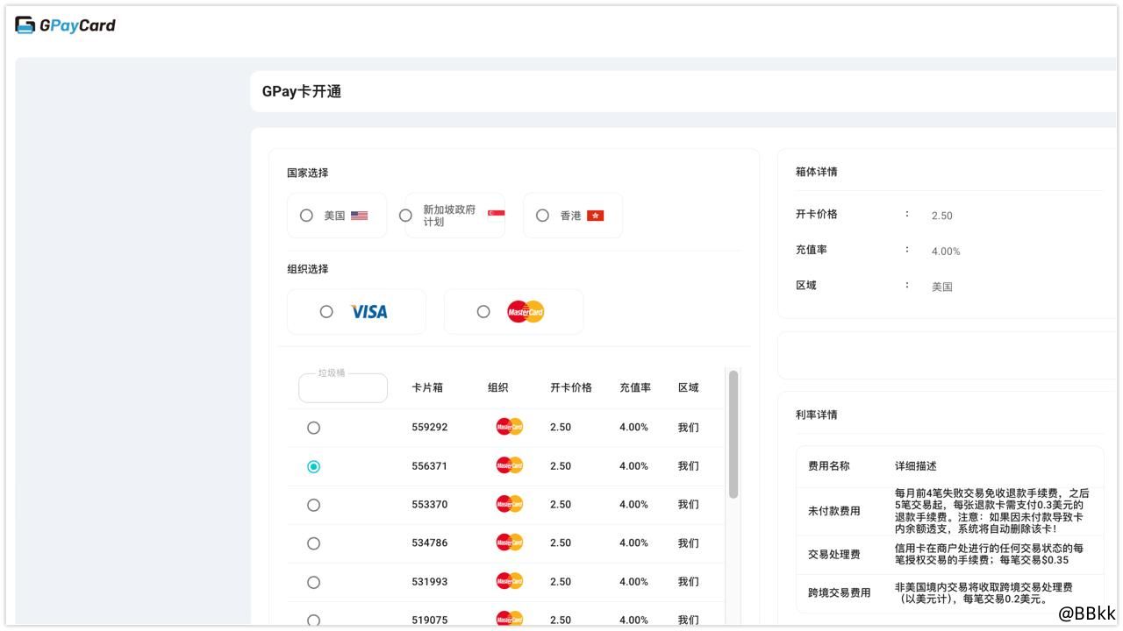Click the 详细描述 header in rate table
Image resolution: width=1123 pixels, height=631 pixels.
tap(916, 466)
